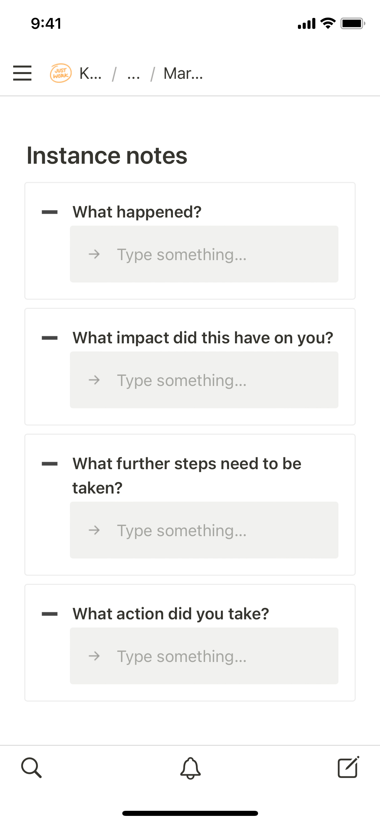Tap the "What happened?" question text

(137, 212)
